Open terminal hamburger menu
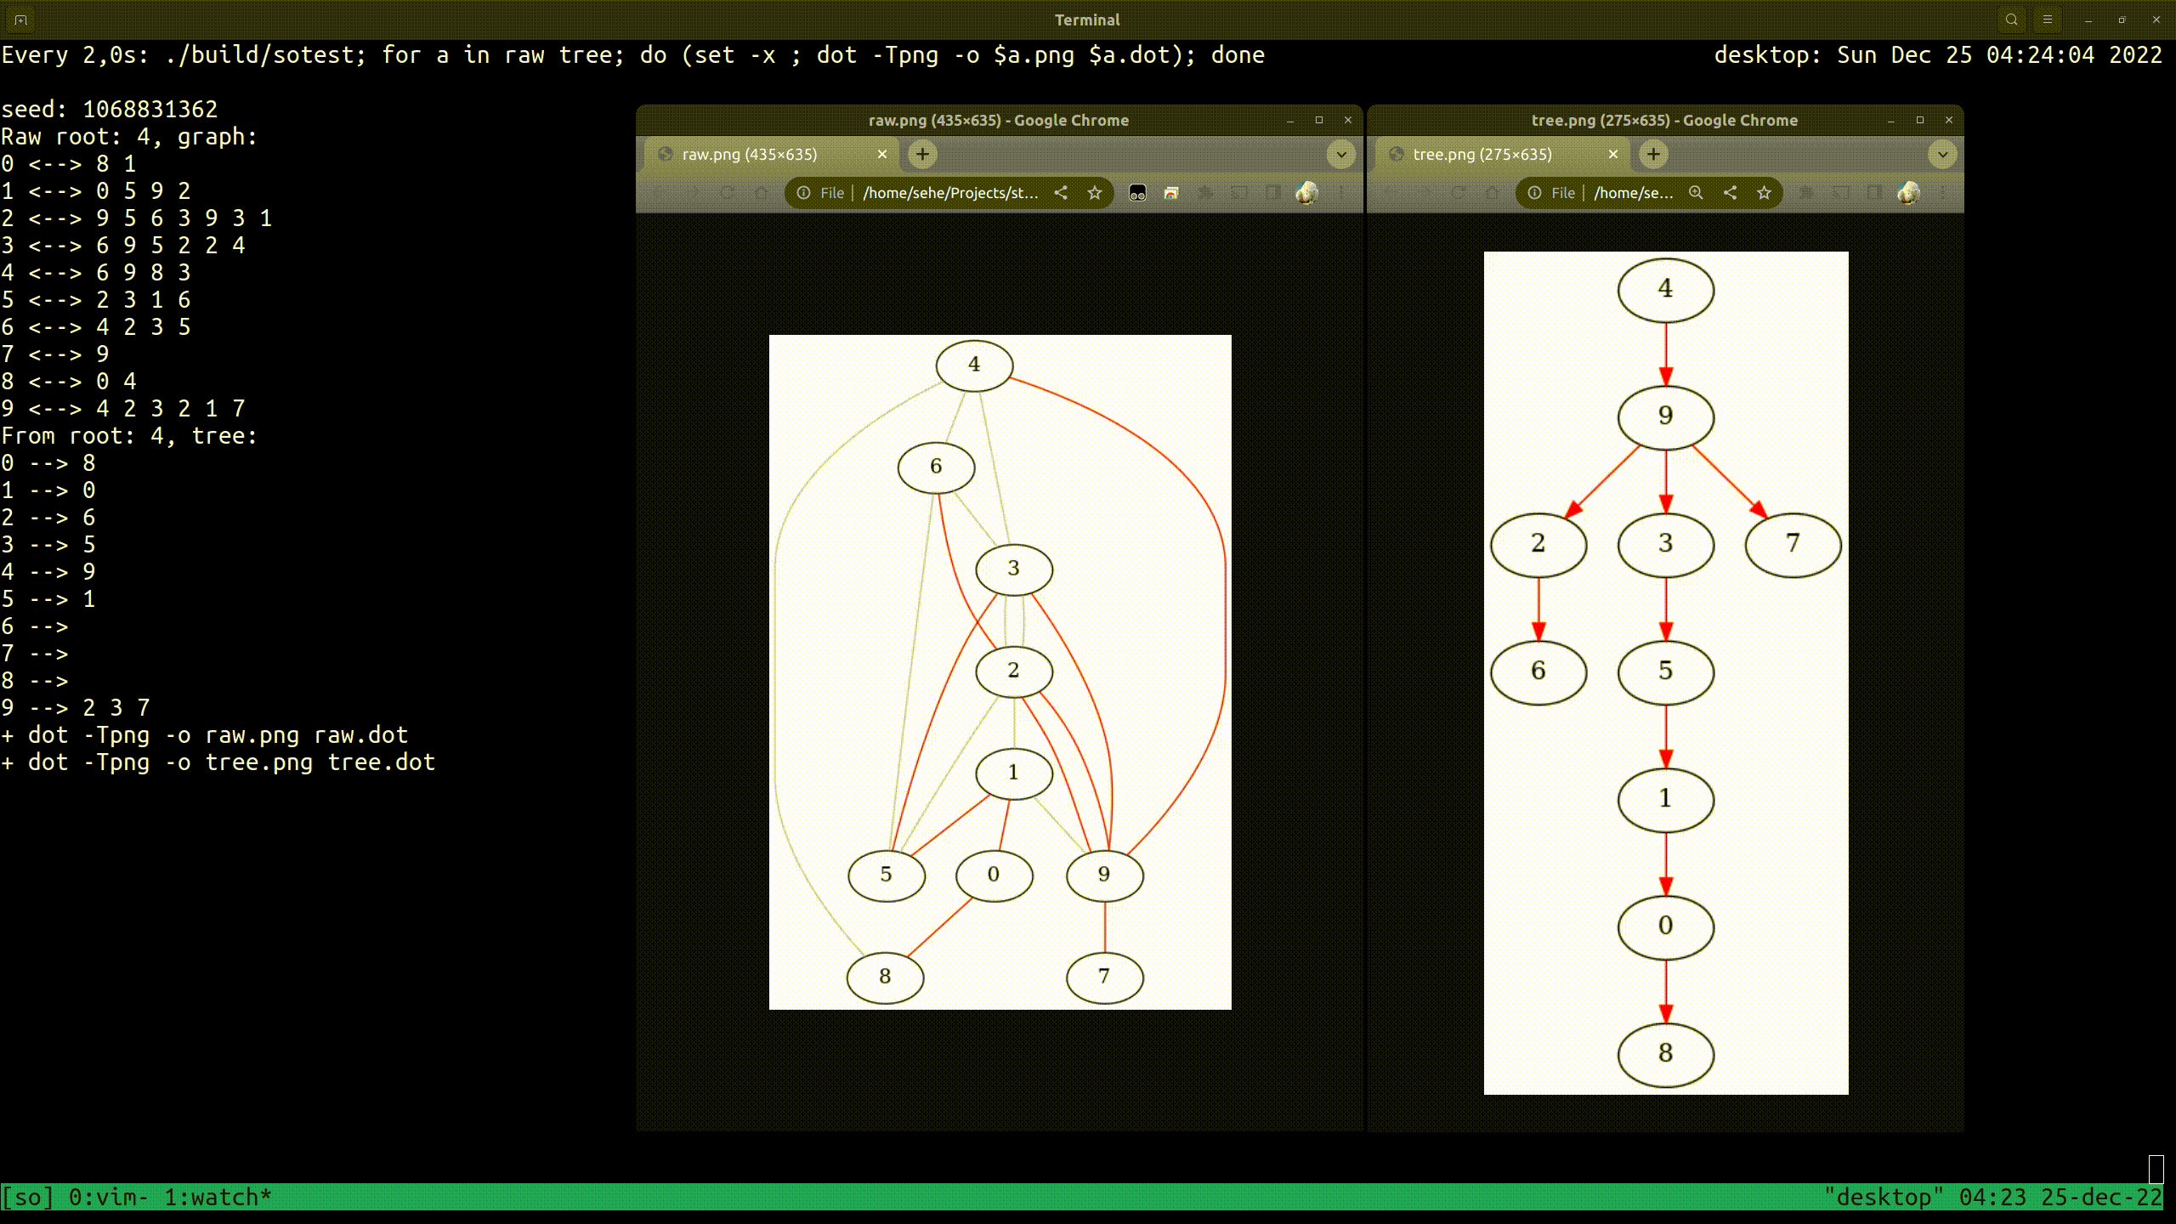The width and height of the screenshot is (2176, 1224). pyautogui.click(x=2047, y=20)
